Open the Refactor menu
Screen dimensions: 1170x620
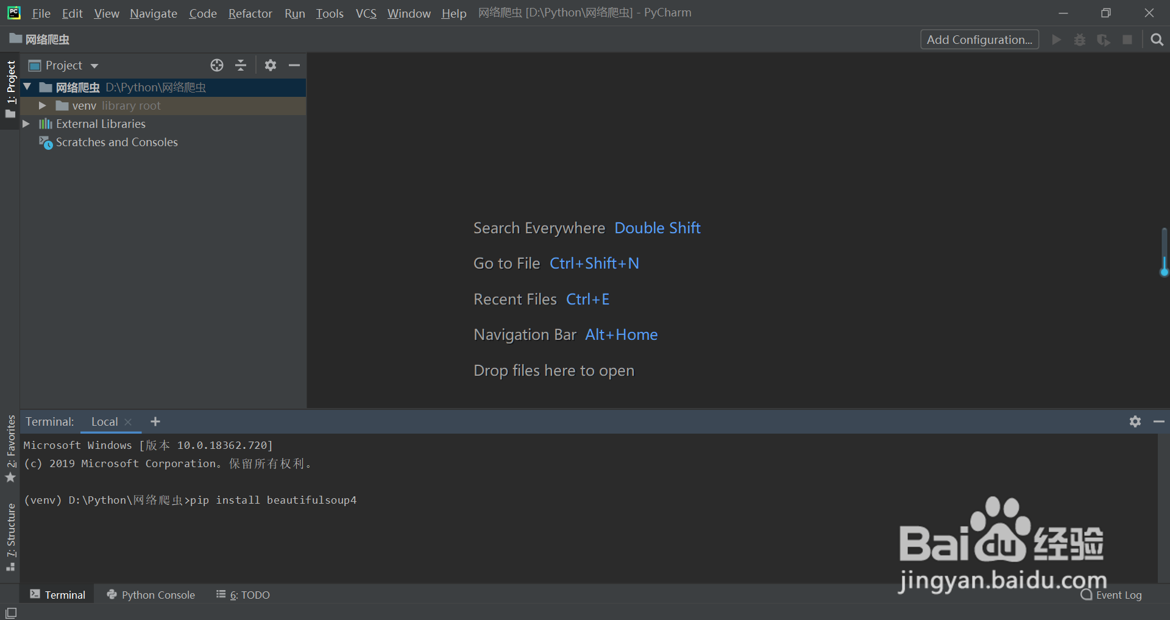[x=250, y=13]
